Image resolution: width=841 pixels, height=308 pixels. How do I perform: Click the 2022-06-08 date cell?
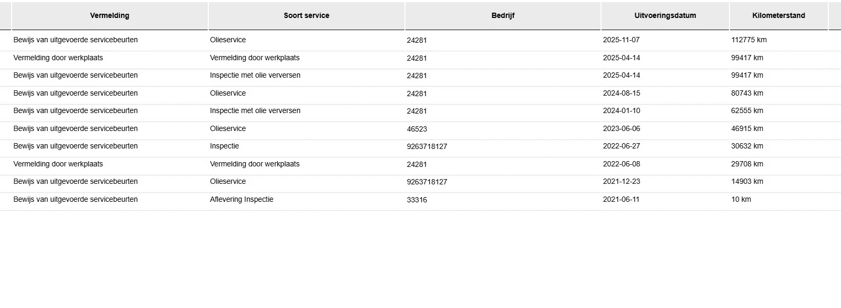click(x=621, y=164)
